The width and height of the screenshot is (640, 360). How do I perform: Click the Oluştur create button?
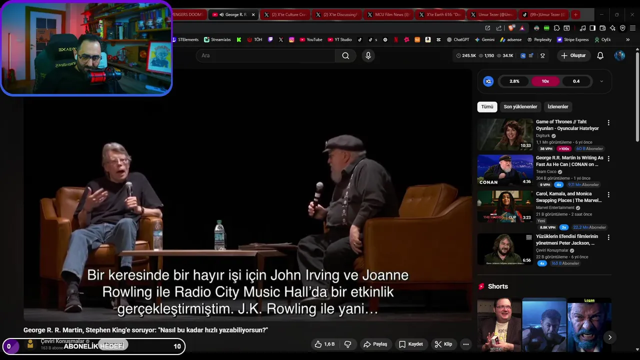click(573, 55)
